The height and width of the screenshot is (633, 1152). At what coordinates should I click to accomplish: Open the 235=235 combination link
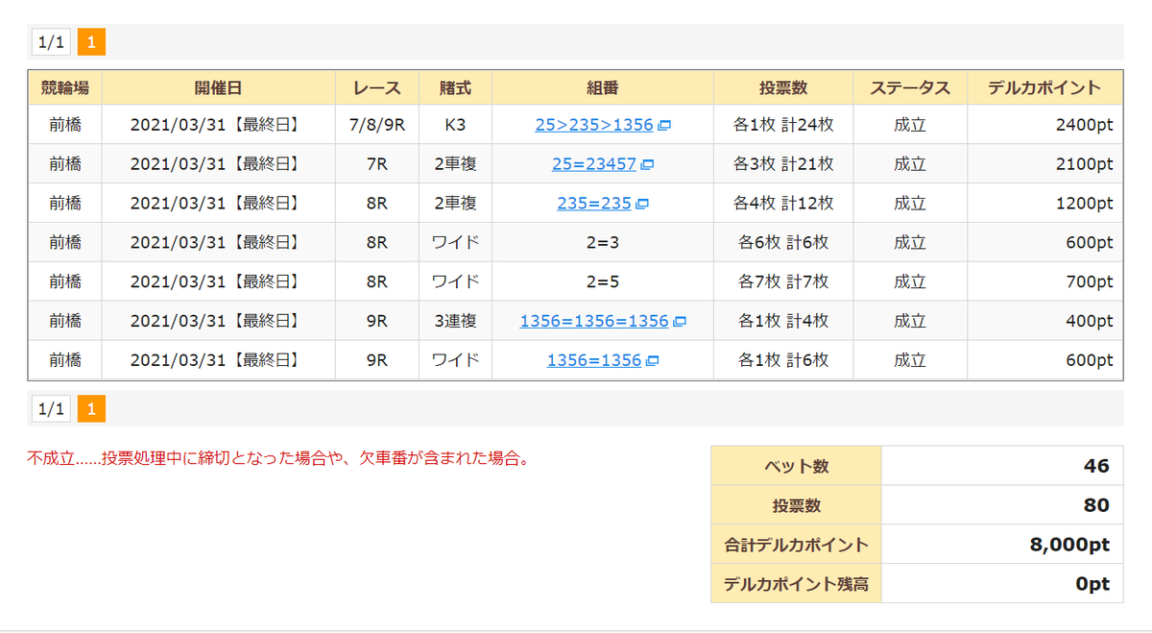[x=594, y=204]
